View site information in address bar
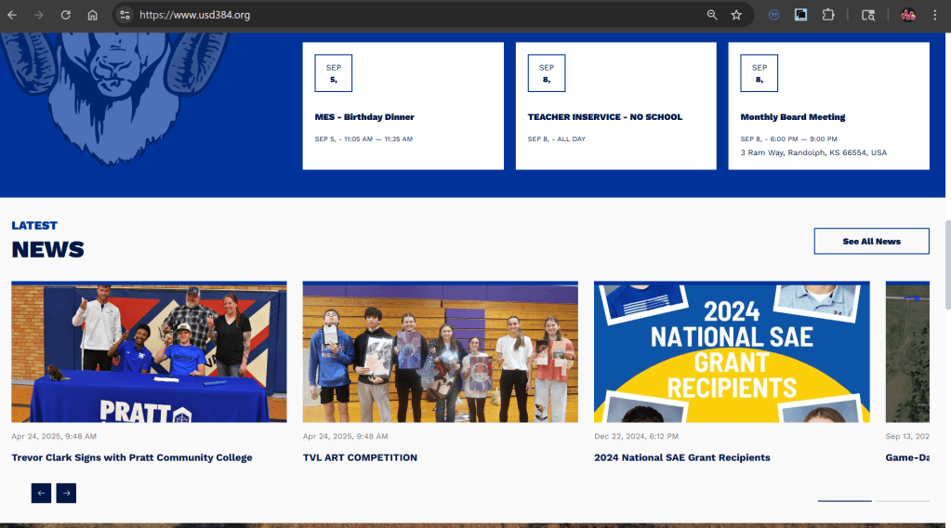 tap(125, 15)
